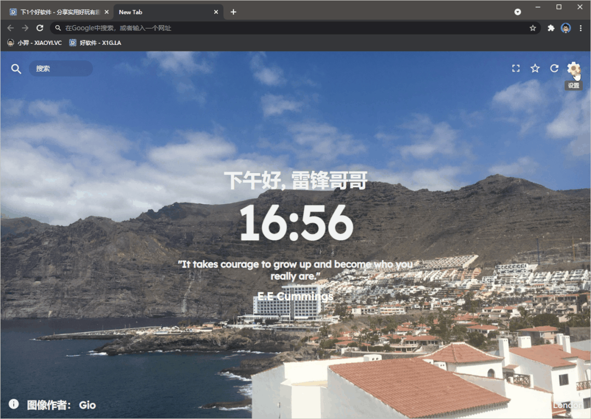The image size is (591, 419).
Task: Select the New Tab tab
Action: [159, 12]
